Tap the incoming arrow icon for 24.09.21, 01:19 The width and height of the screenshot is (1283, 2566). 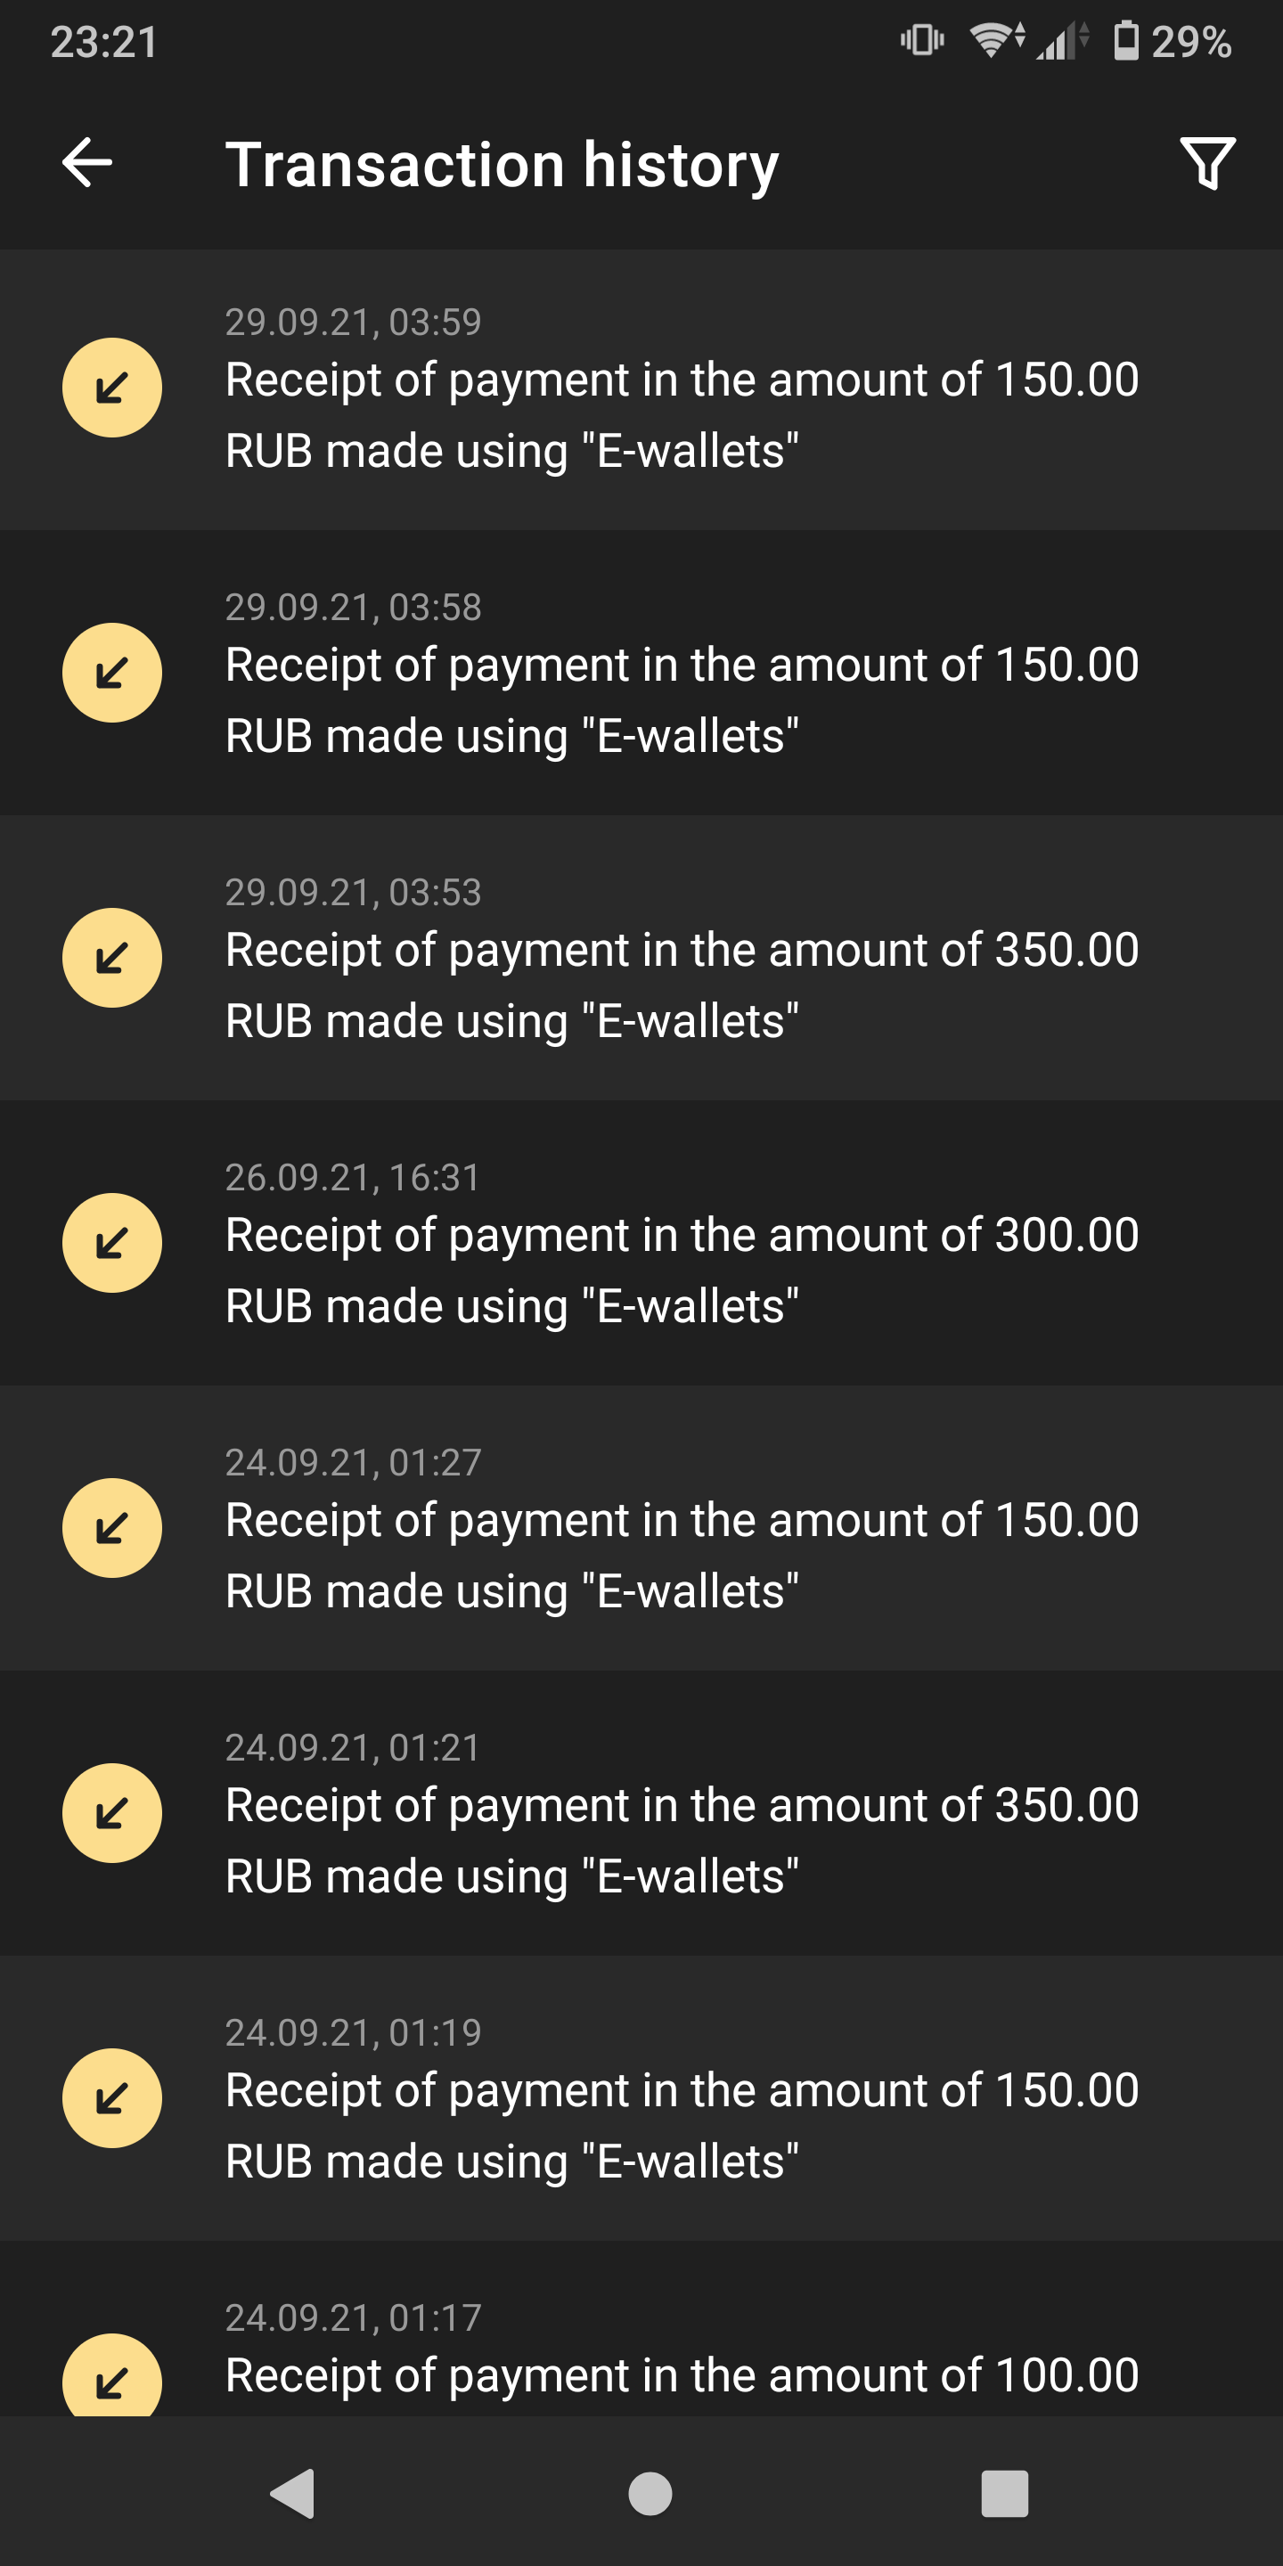tap(111, 2098)
